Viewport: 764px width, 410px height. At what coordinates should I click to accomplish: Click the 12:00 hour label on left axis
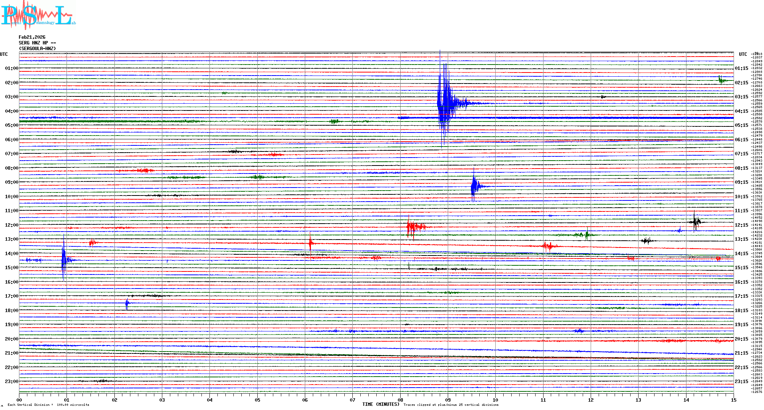11,225
